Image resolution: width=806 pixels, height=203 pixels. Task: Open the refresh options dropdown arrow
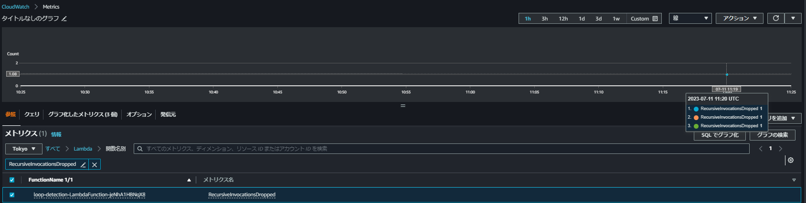point(793,18)
